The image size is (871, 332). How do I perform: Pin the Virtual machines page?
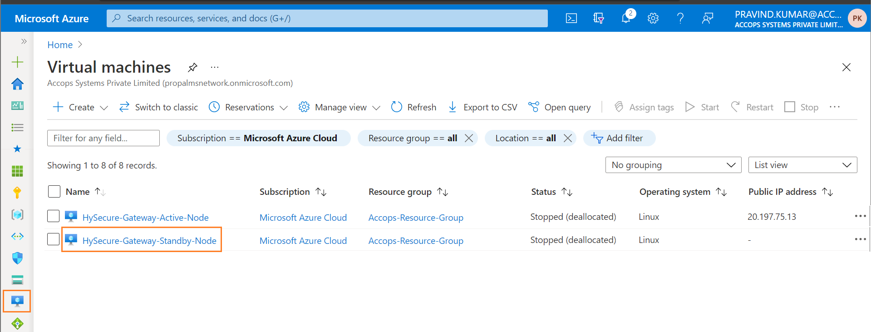click(192, 68)
